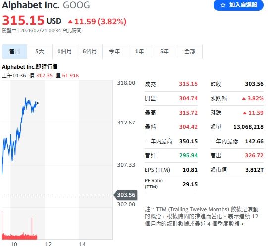This screenshot has width=268, height=248.
Task: Click the 昨收 value 303.56 in table
Action: (x=254, y=84)
